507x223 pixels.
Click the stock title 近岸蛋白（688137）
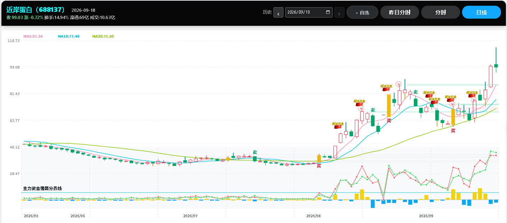pyautogui.click(x=36, y=10)
